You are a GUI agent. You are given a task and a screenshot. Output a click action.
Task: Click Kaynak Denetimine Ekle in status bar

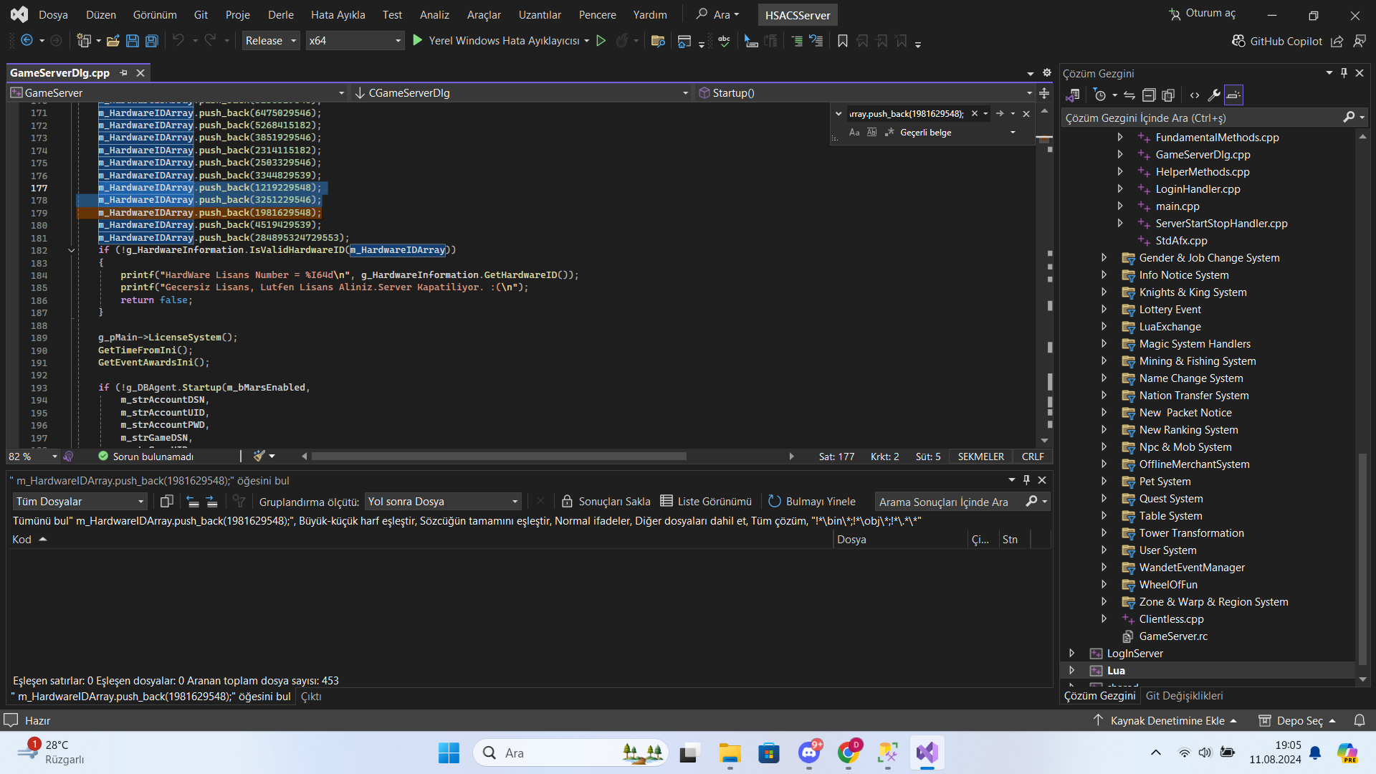1167,720
